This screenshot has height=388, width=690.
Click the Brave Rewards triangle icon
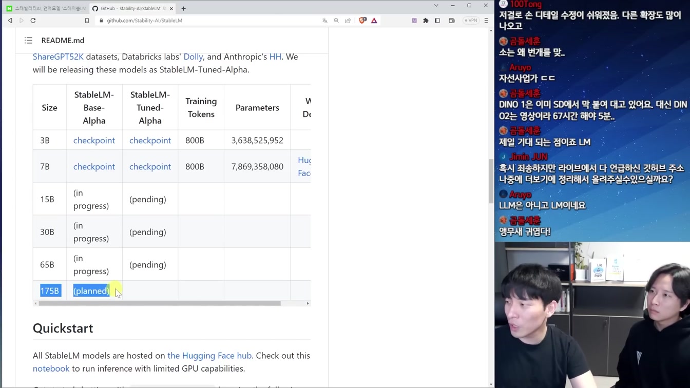click(x=374, y=21)
